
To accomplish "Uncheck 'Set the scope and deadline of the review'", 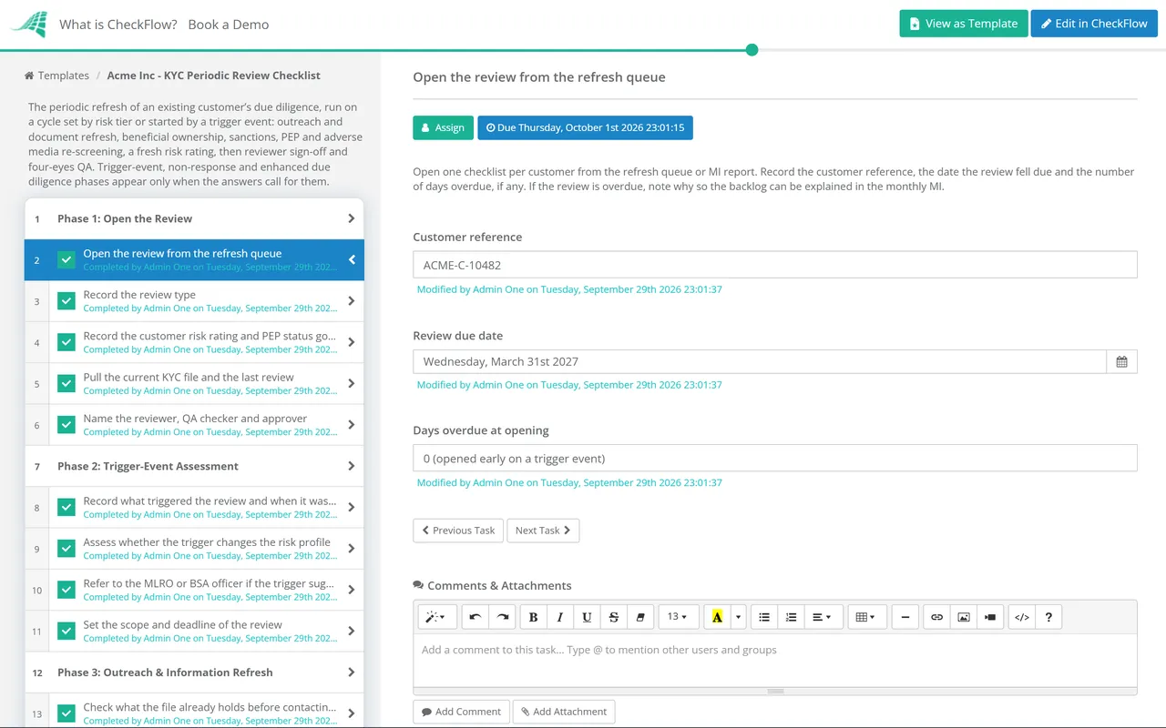I will point(66,631).
